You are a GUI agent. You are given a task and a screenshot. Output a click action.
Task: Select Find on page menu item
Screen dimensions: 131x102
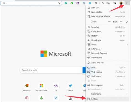pos(108,85)
